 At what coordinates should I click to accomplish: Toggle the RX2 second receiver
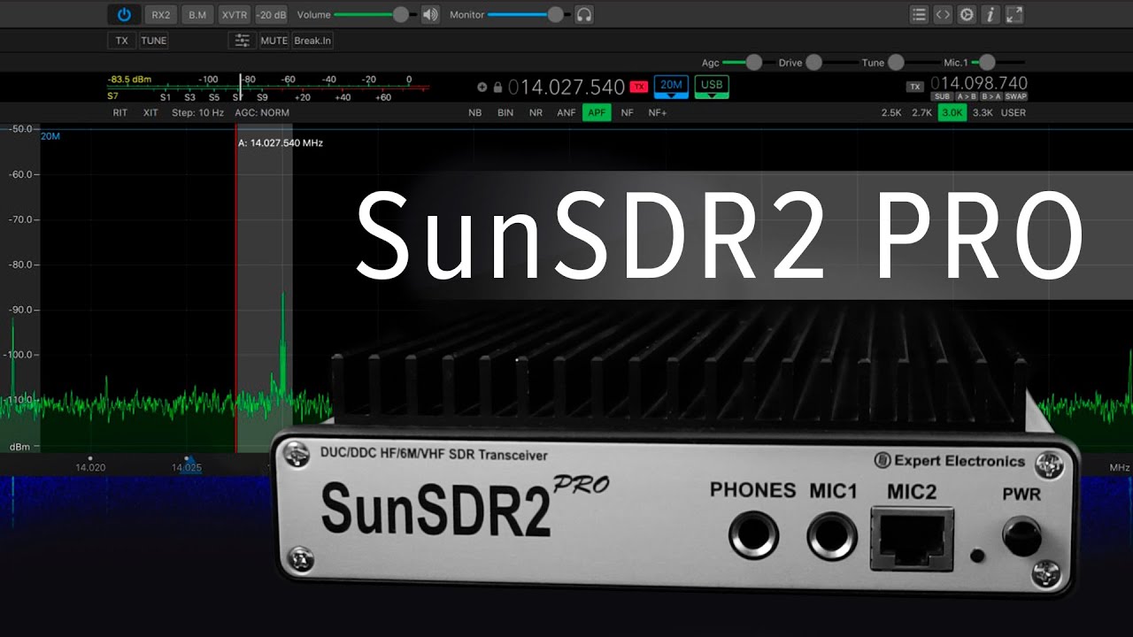pos(160,15)
